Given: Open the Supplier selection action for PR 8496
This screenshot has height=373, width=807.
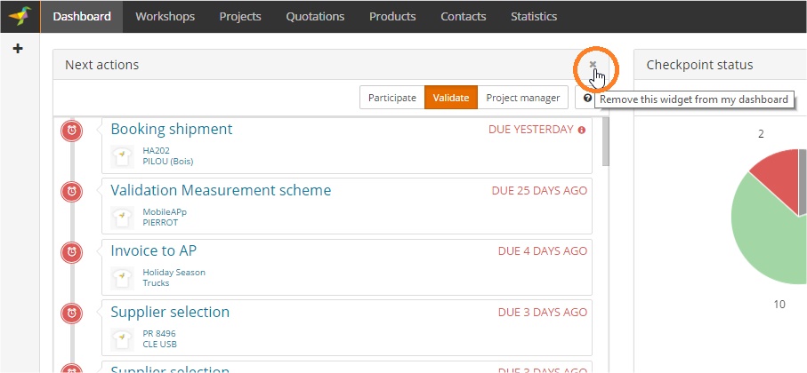Looking at the screenshot, I should click(170, 312).
